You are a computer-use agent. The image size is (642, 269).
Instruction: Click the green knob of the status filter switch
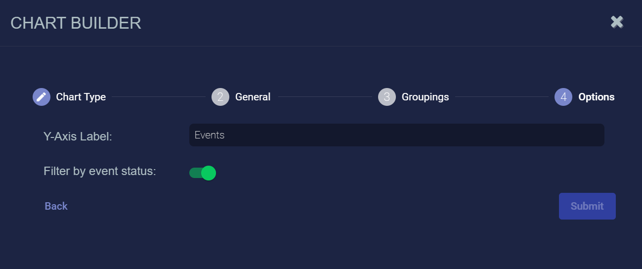(209, 173)
